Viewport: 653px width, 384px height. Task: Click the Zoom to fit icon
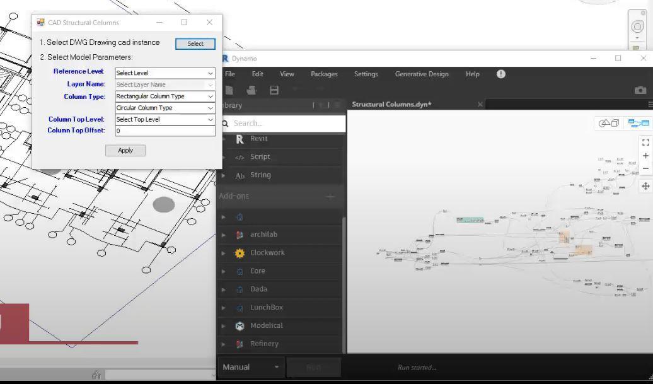coord(645,143)
